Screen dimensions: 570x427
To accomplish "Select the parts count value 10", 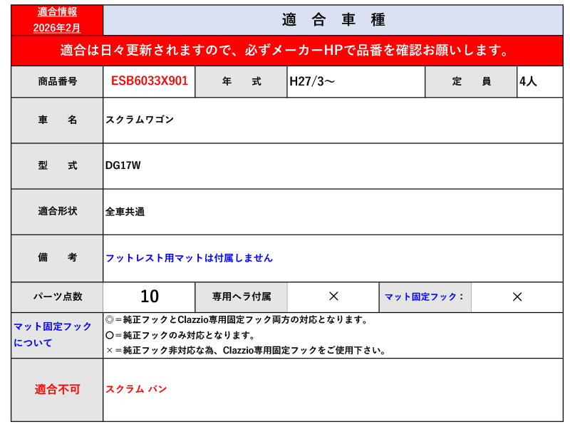I will 150,297.
